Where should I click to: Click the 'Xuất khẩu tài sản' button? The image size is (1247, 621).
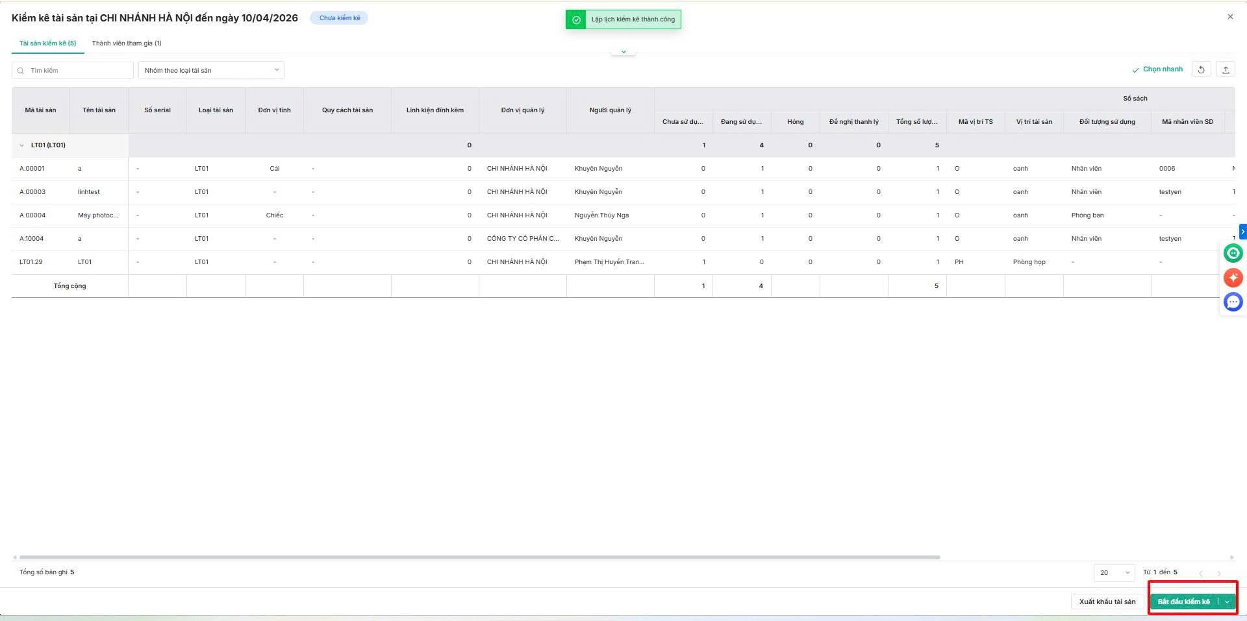[1107, 602]
